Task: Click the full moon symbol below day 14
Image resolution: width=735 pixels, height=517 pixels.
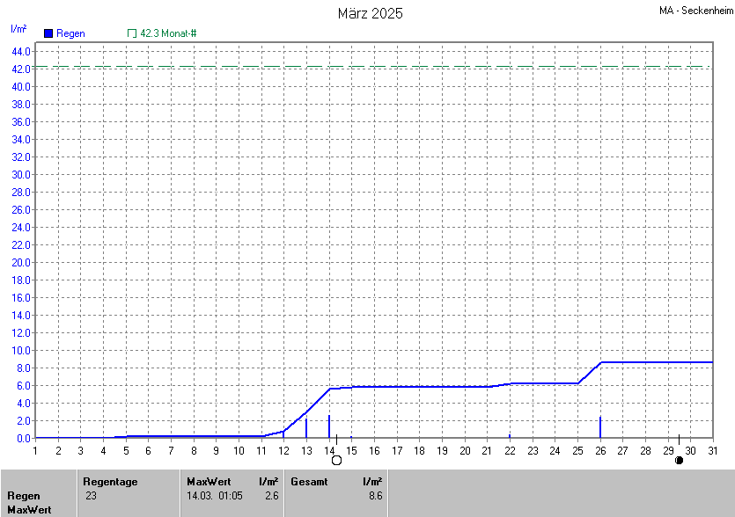Action: (336, 460)
